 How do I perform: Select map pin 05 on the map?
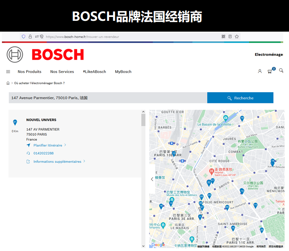tap(202, 197)
